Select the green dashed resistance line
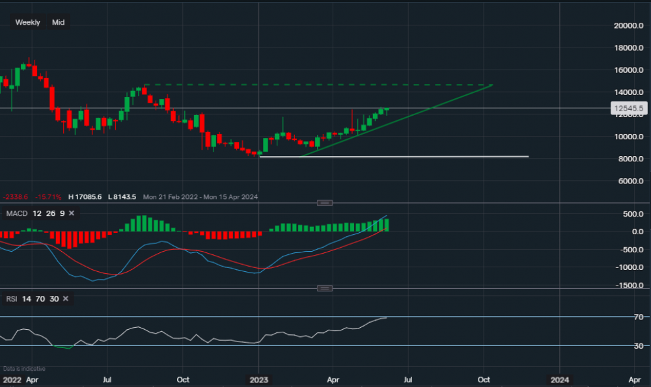Image resolution: width=651 pixels, height=387 pixels. (312, 85)
